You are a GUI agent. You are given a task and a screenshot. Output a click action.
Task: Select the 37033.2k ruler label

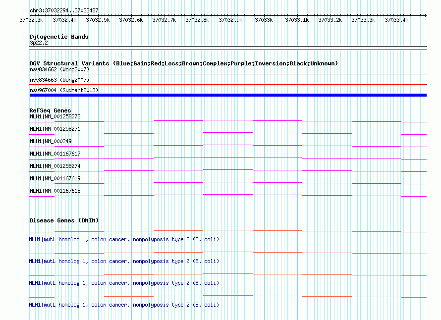point(330,20)
